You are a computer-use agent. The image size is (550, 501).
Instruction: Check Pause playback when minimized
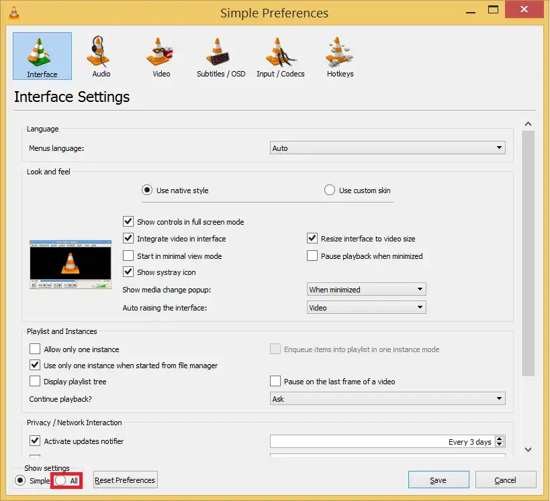pos(312,256)
